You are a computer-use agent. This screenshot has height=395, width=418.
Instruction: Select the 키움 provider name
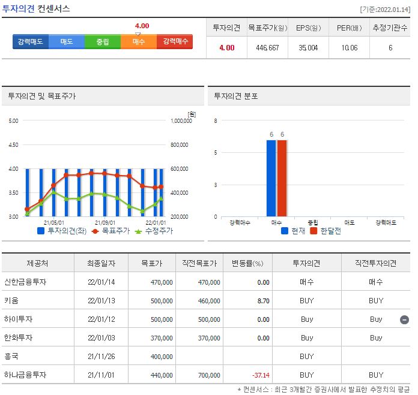pyautogui.click(x=11, y=300)
